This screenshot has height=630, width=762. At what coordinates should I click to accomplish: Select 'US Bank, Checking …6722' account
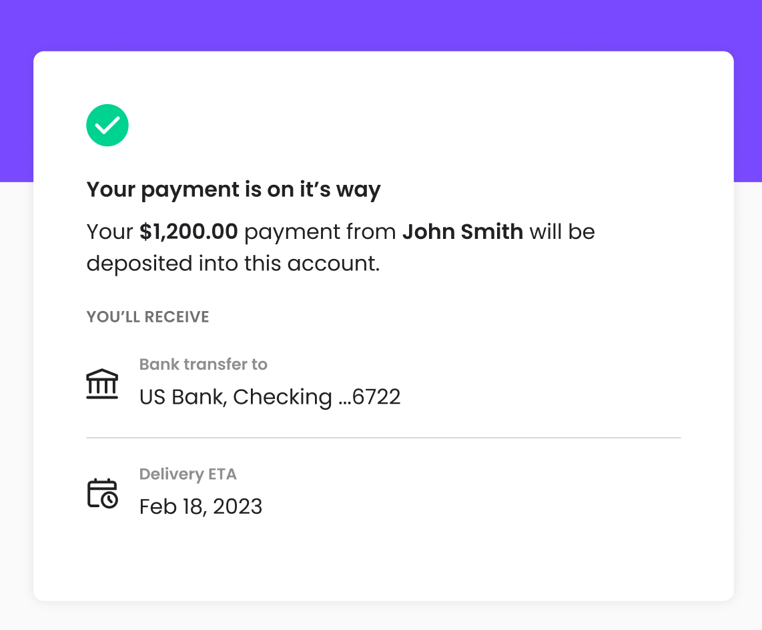pyautogui.click(x=270, y=396)
